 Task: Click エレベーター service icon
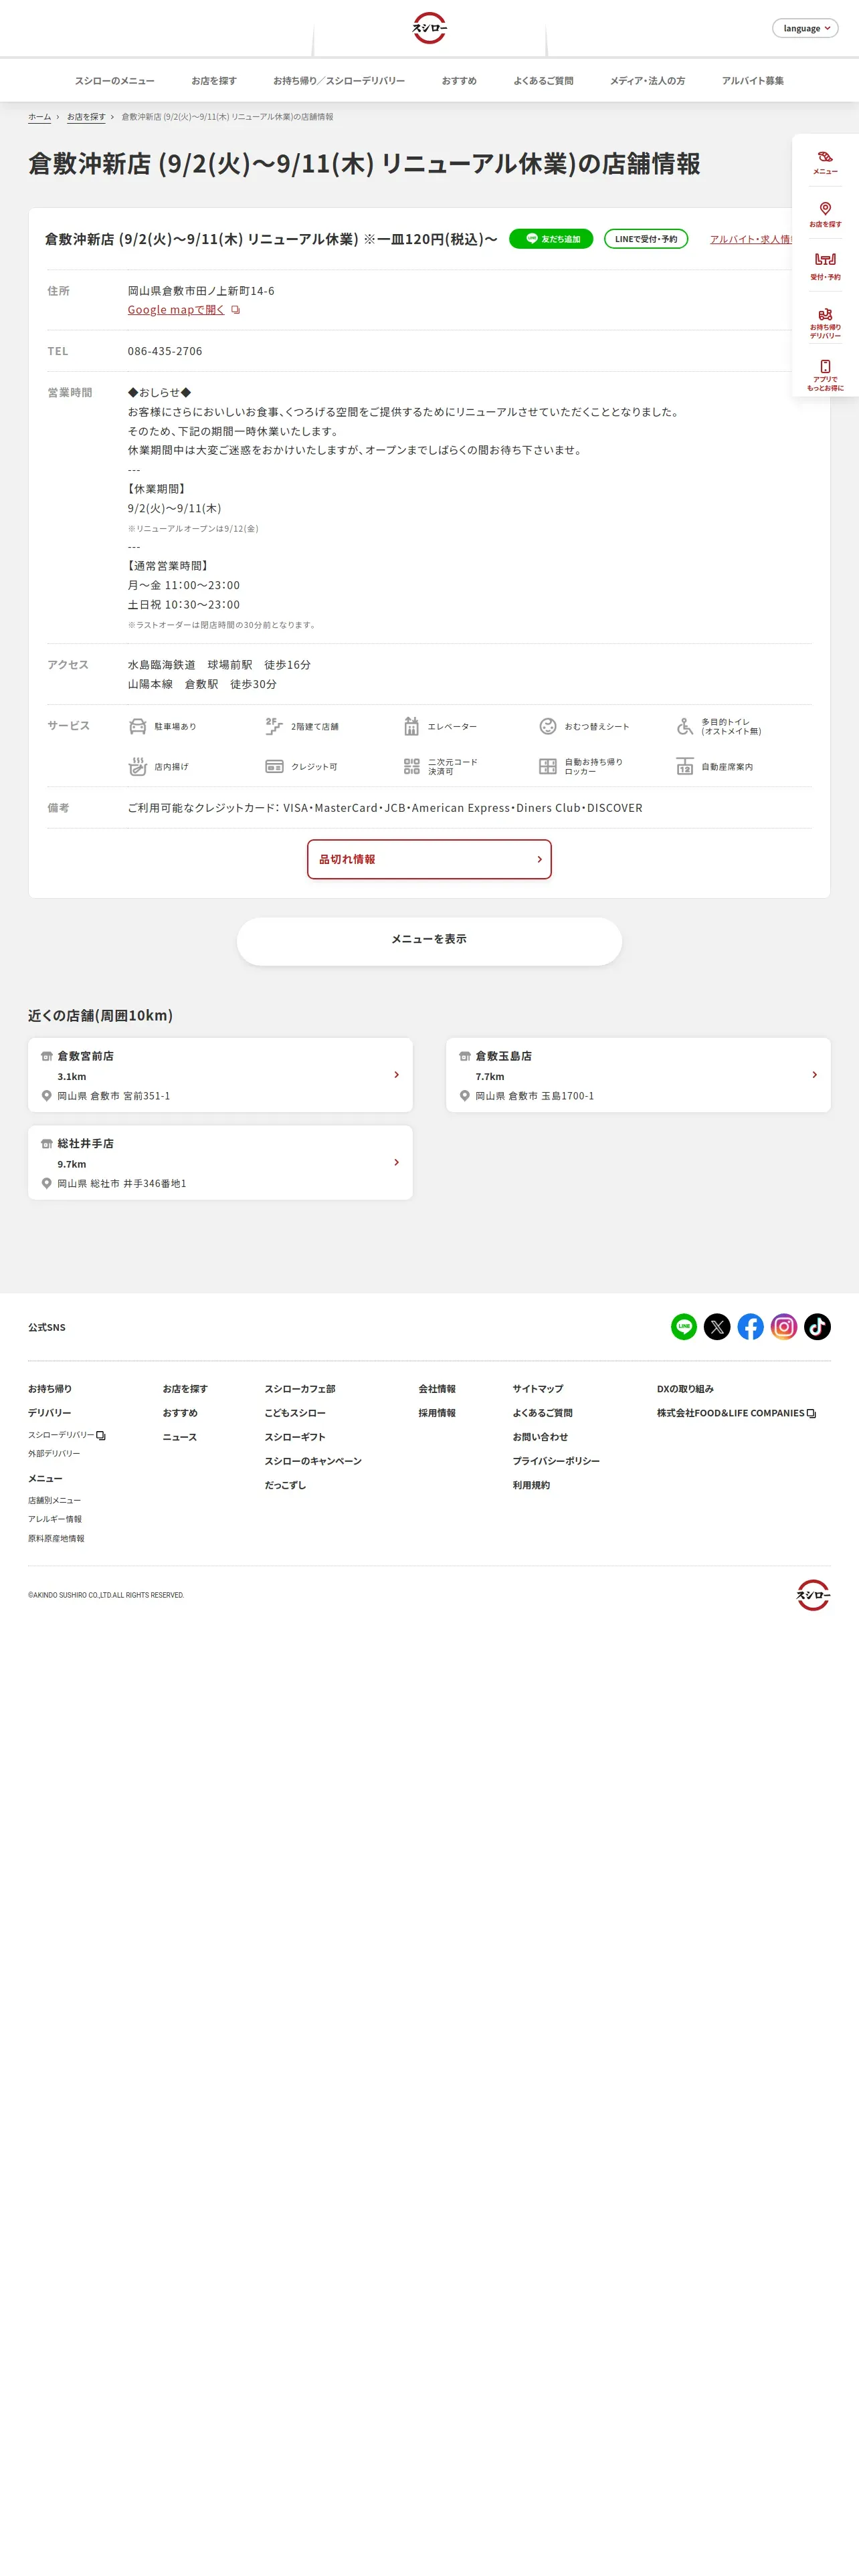tap(411, 727)
